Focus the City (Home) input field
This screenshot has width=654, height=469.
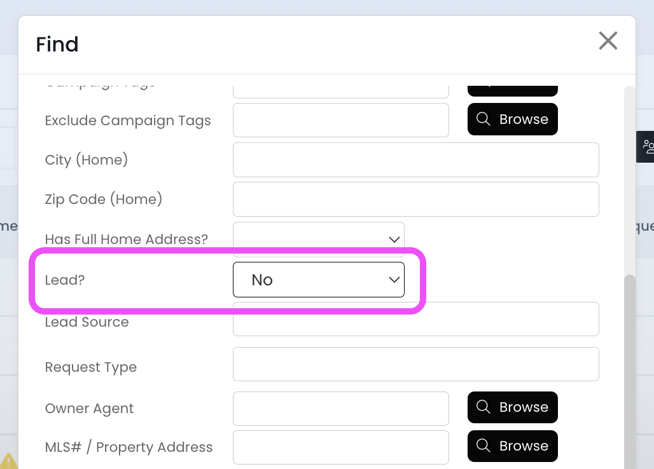(x=415, y=160)
